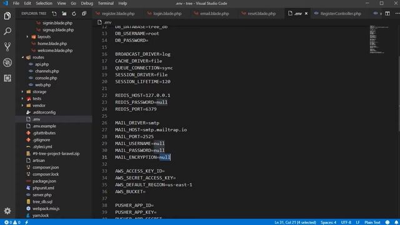Collapse the routes folder

[x=22, y=57]
